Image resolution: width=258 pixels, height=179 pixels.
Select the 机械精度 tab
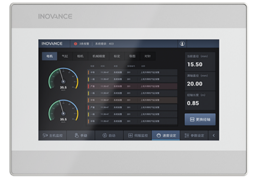point(99,56)
